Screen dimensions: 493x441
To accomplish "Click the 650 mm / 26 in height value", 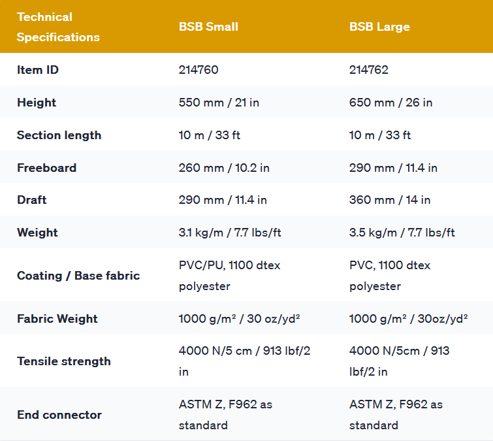I will (390, 103).
